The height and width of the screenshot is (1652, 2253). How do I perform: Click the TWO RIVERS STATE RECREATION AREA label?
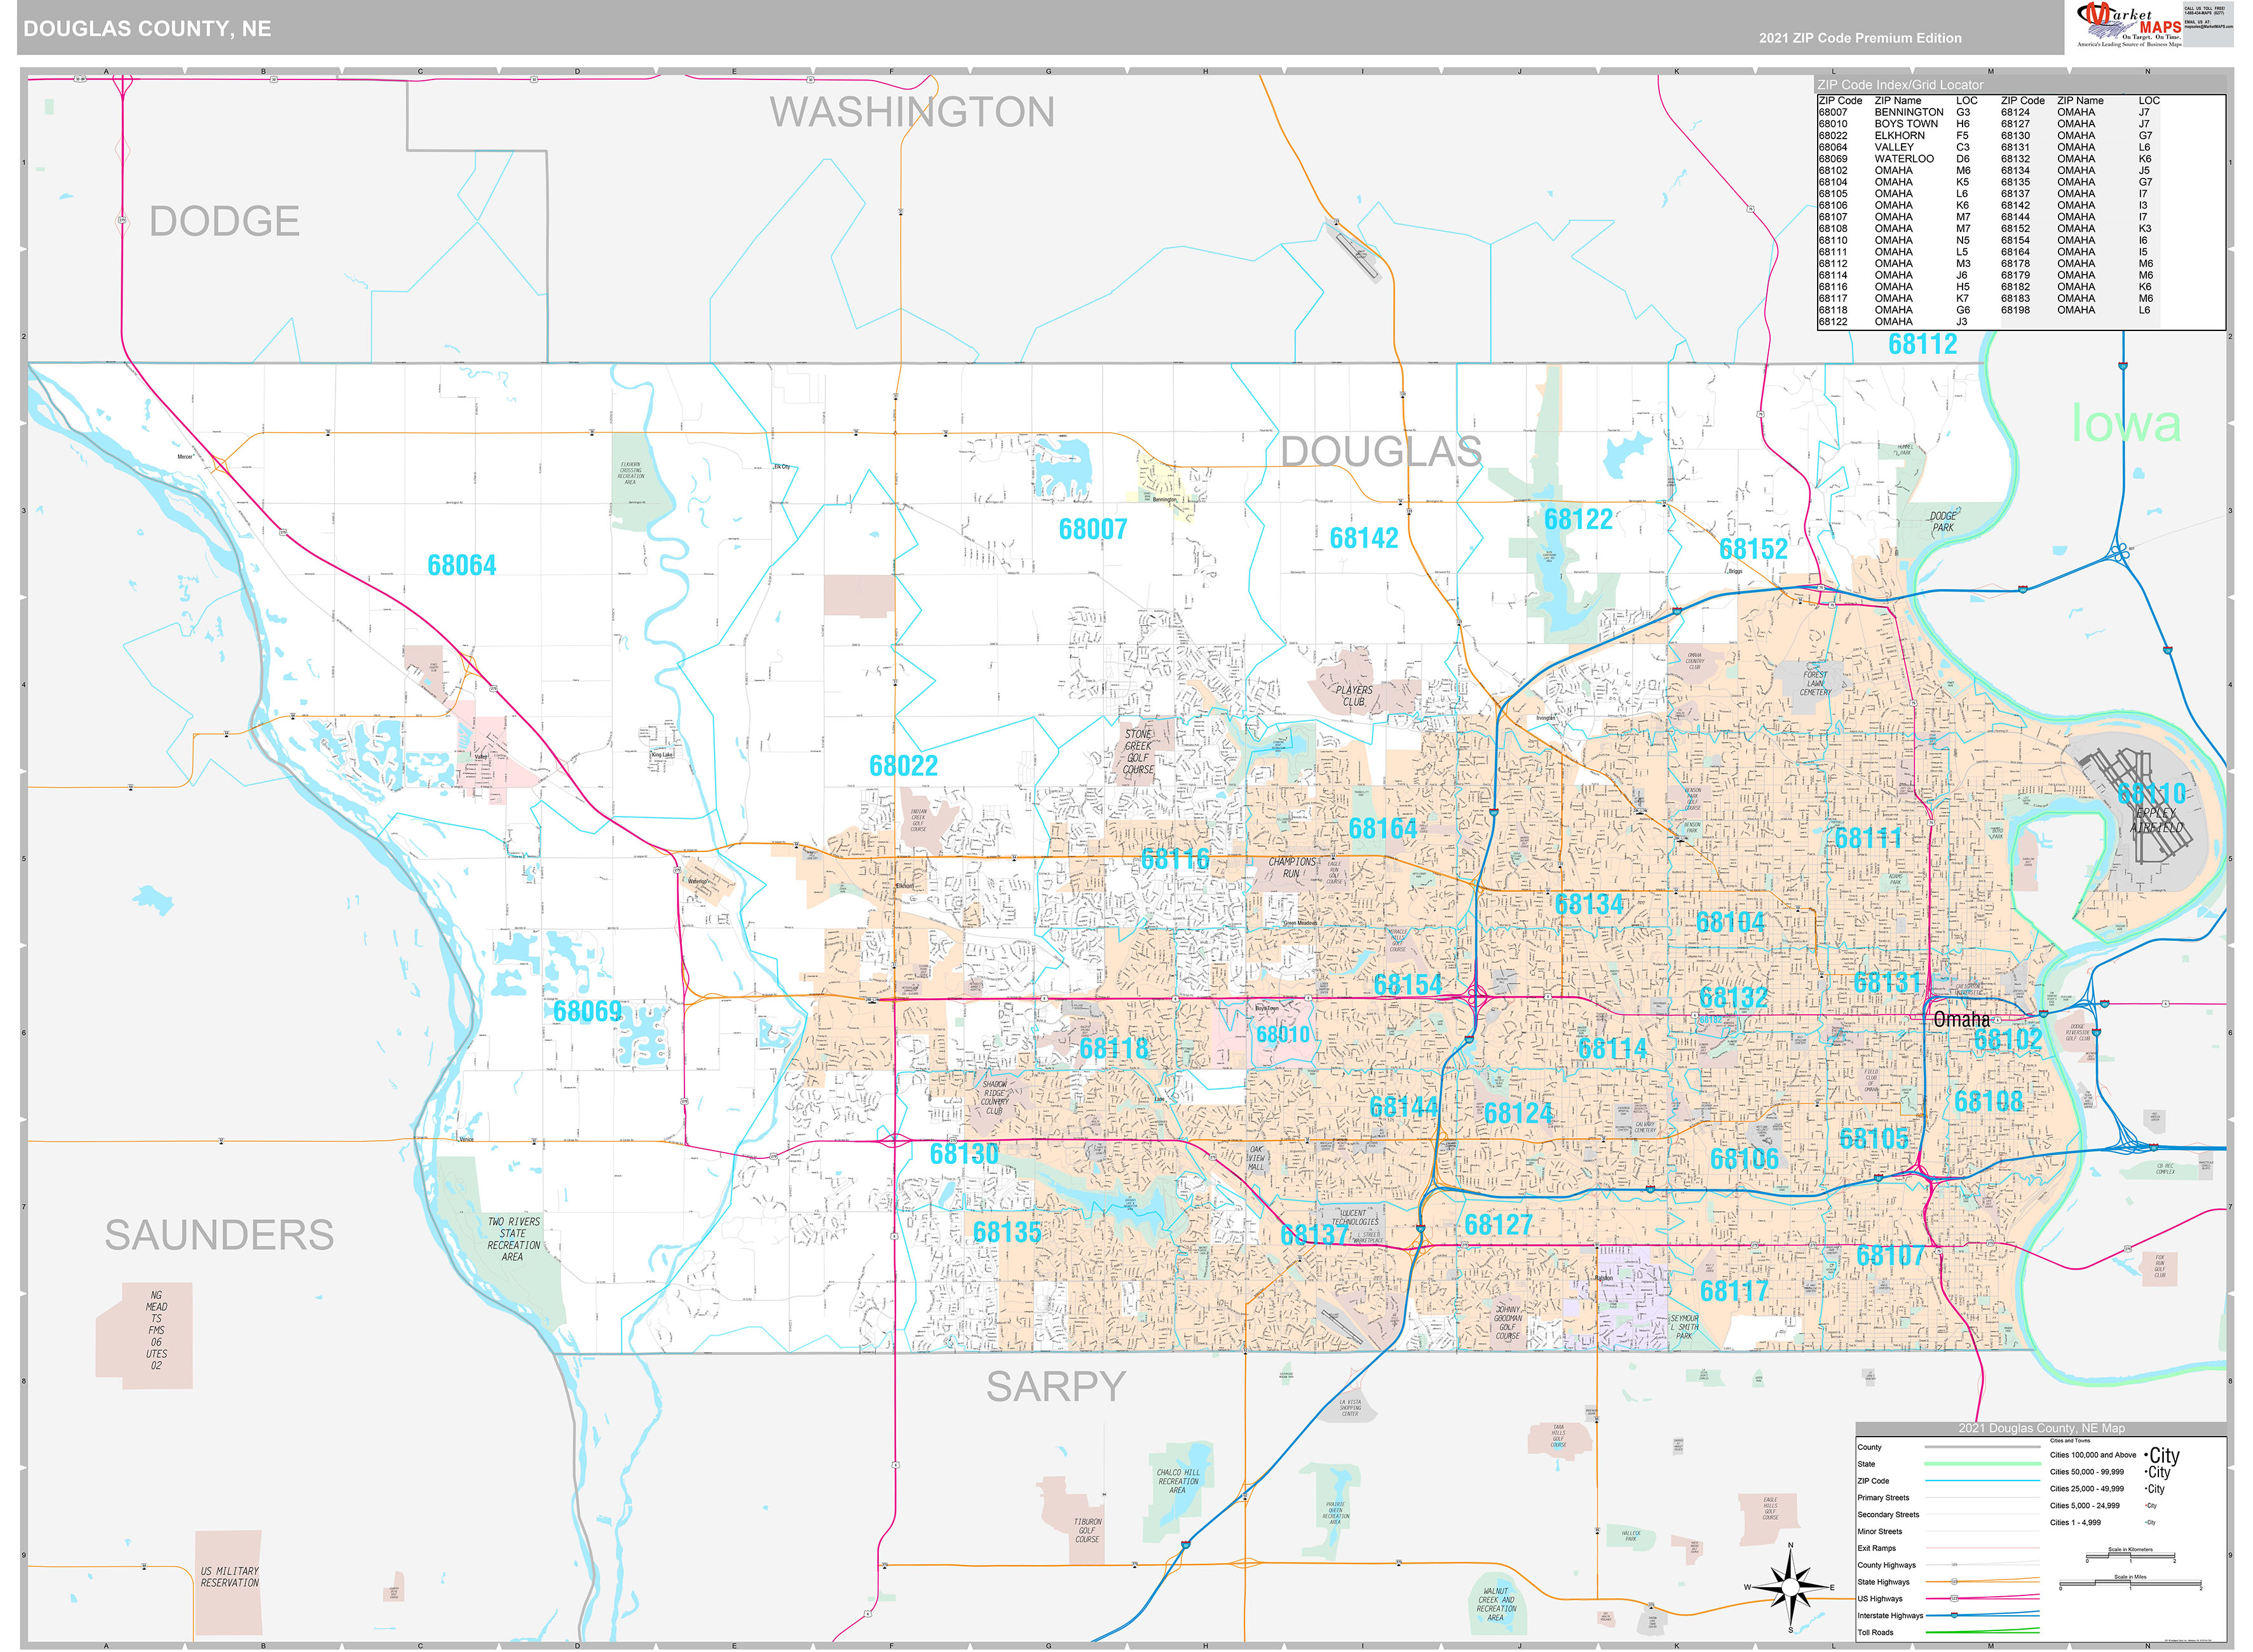click(x=513, y=1240)
